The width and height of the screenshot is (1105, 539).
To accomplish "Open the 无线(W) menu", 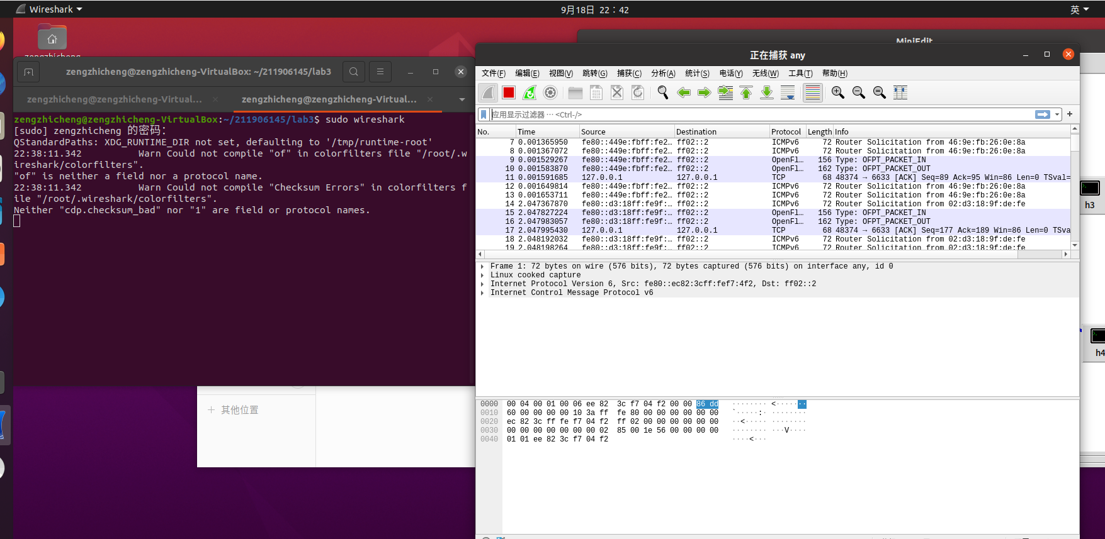I will pyautogui.click(x=766, y=74).
